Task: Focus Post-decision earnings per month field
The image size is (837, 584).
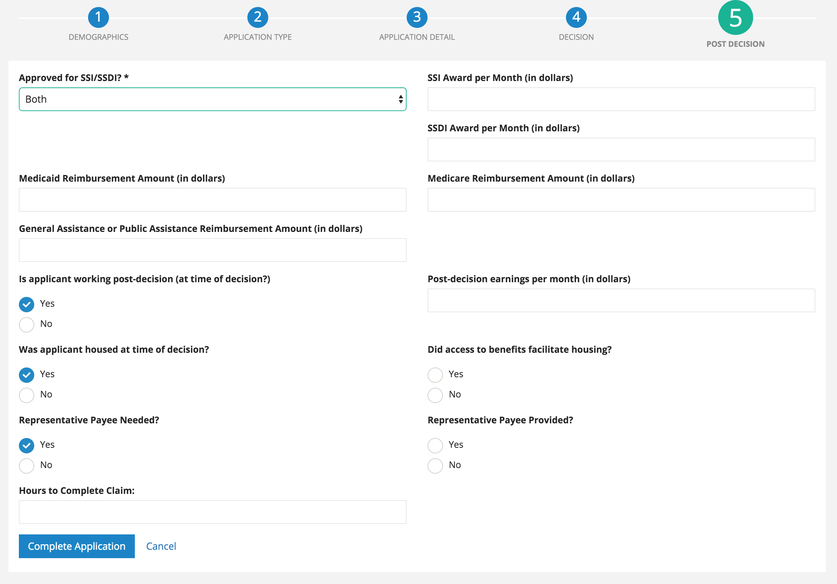Action: [621, 300]
